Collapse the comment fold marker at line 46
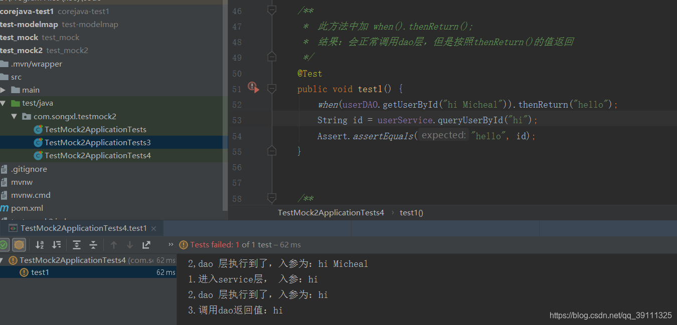This screenshot has width=677, height=325. click(x=272, y=10)
